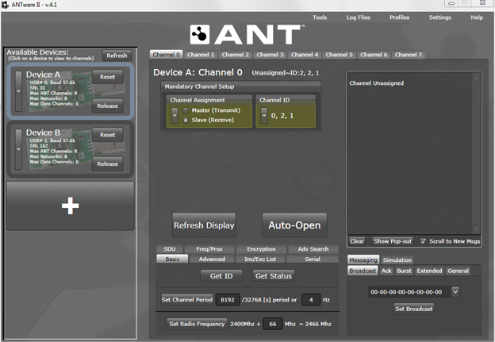Expand the Device B side dropdown
The height and width of the screenshot is (342, 495).
click(18, 149)
